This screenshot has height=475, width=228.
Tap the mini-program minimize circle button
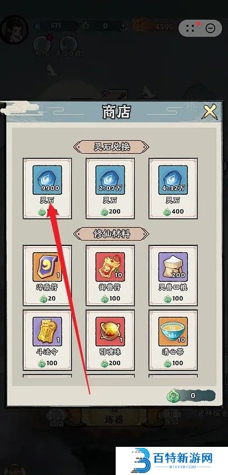pyautogui.click(x=210, y=29)
